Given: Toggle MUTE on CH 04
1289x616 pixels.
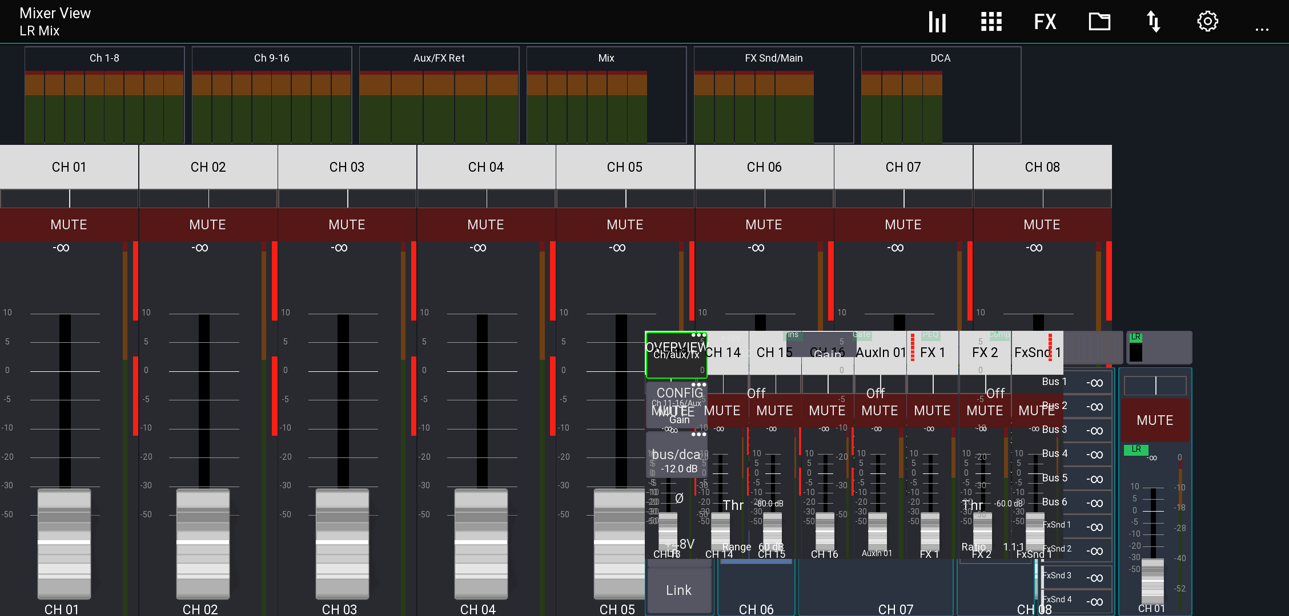Looking at the screenshot, I should point(485,225).
